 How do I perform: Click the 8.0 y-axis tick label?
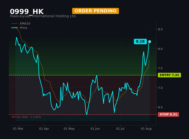[160, 49]
